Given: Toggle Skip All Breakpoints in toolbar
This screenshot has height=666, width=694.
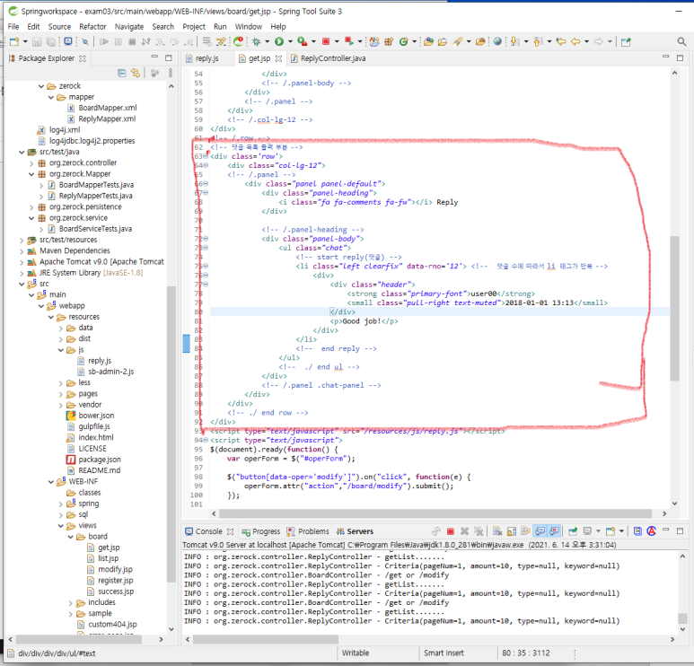Looking at the screenshot, I should coord(85,41).
